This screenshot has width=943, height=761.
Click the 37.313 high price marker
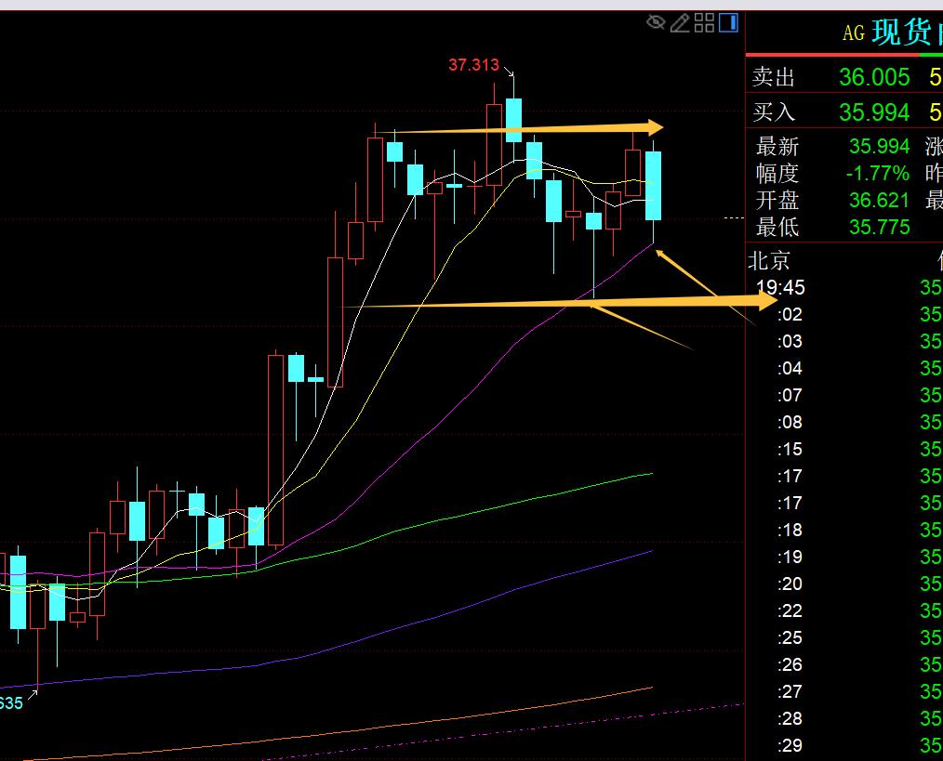pos(473,65)
